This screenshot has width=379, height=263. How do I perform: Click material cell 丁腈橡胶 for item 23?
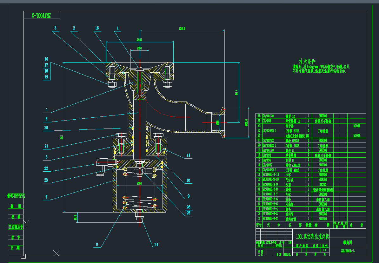click(323, 131)
